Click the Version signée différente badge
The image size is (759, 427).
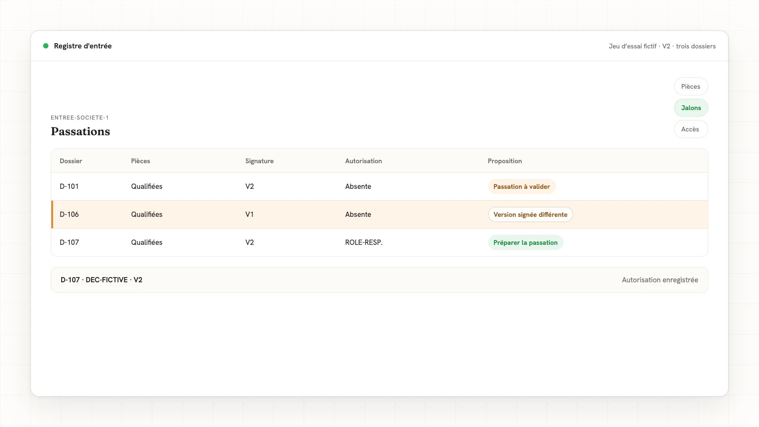click(530, 214)
